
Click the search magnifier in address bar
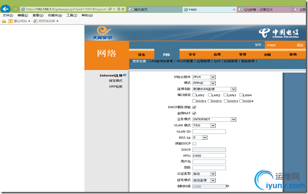[110, 9]
